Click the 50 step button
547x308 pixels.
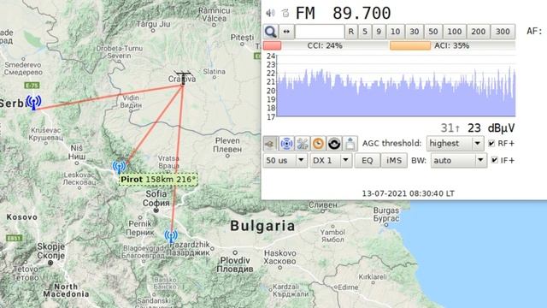click(433, 32)
